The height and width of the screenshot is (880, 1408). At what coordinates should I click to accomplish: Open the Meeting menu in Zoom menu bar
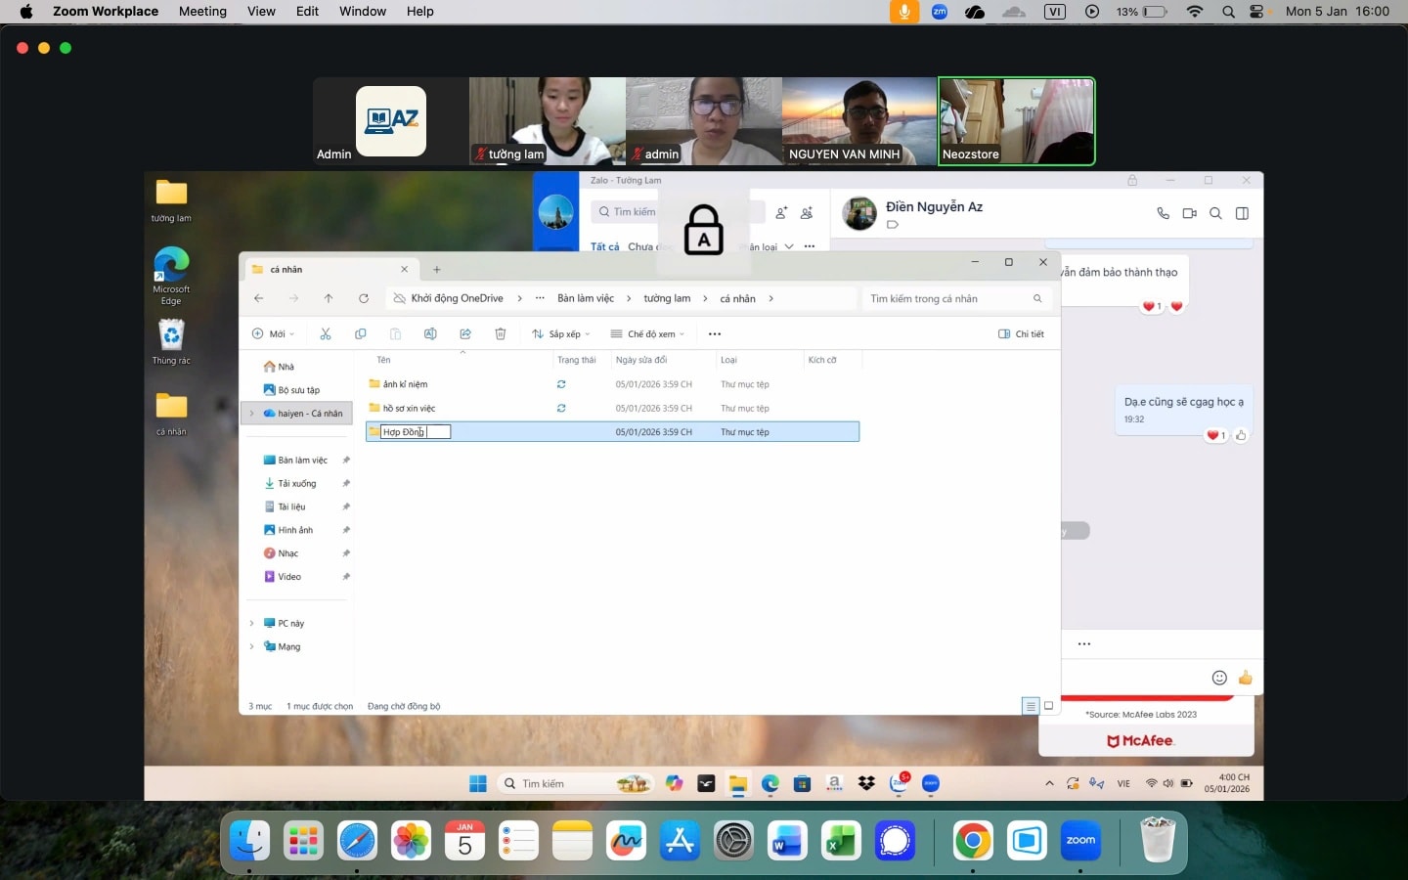(202, 12)
